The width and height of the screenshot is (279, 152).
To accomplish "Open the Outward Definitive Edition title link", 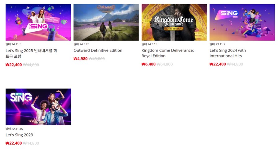I will 98,50.
